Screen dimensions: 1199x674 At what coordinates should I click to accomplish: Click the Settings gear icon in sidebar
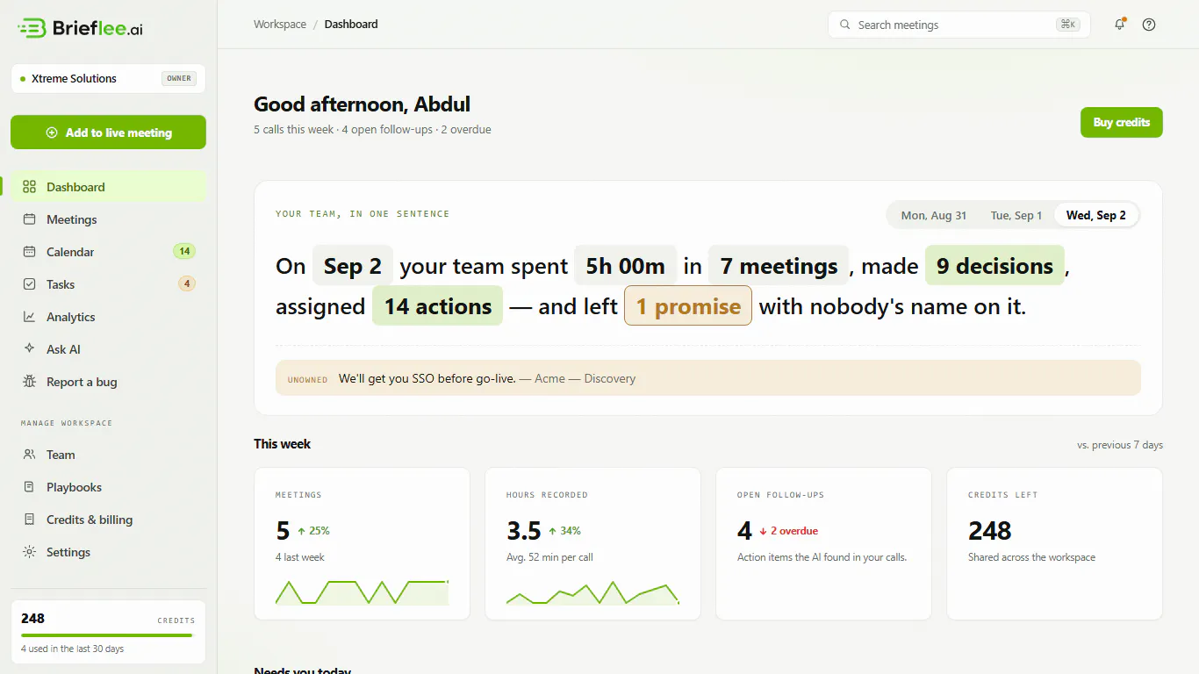(30, 552)
